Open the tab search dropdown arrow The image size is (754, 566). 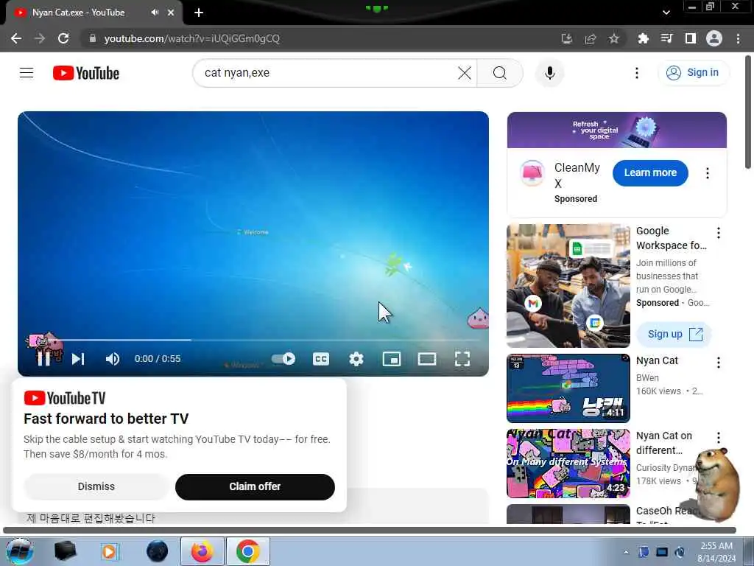(666, 13)
